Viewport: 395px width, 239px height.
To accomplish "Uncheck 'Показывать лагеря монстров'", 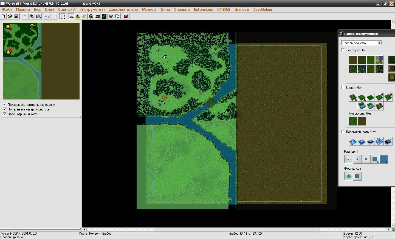I will 4,109.
